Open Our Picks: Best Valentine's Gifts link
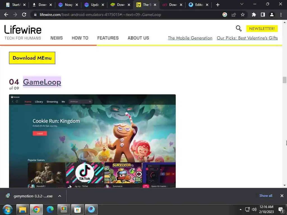Screen dimensions: 287x215 tap(247, 38)
